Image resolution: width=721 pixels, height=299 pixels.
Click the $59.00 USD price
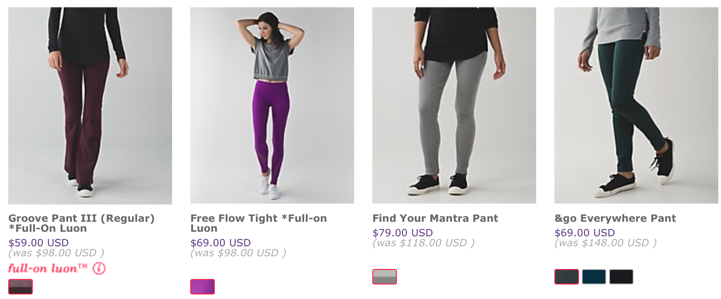coord(39,243)
